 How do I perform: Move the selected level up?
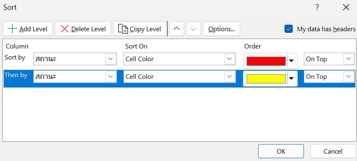(177, 29)
